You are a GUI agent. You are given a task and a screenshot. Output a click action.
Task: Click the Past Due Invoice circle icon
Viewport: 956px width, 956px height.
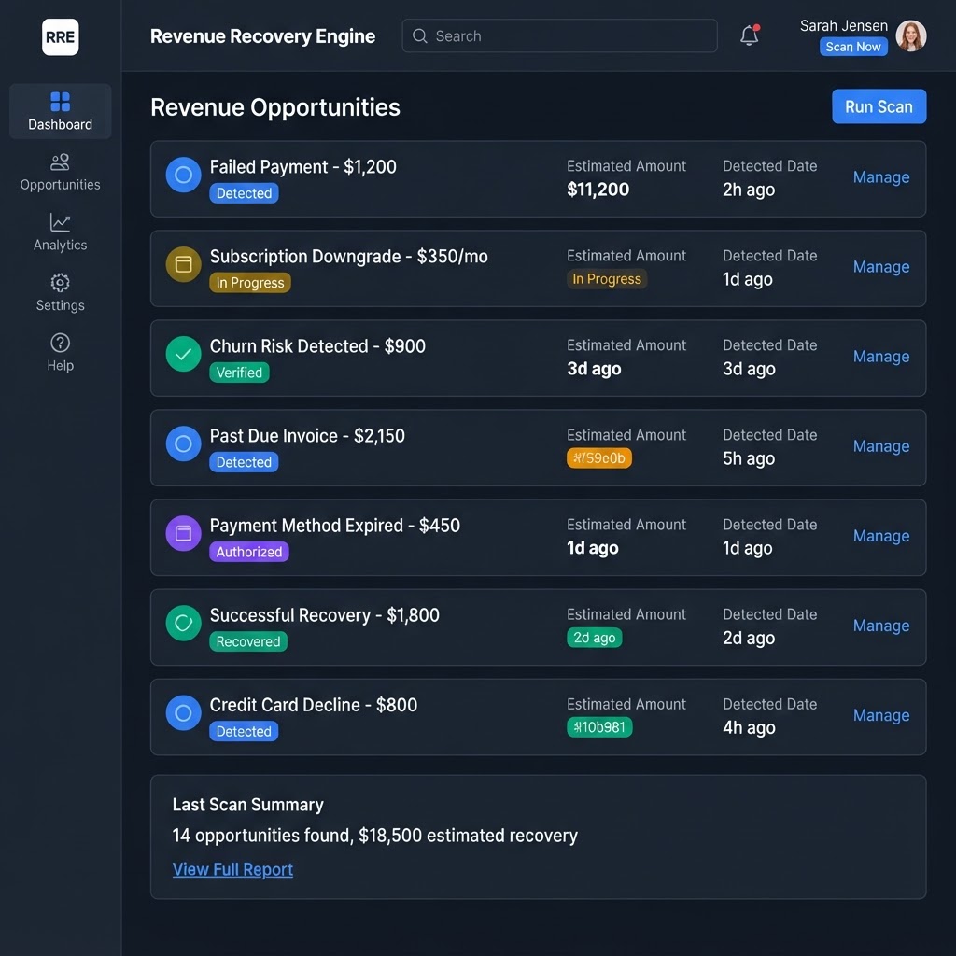(184, 443)
